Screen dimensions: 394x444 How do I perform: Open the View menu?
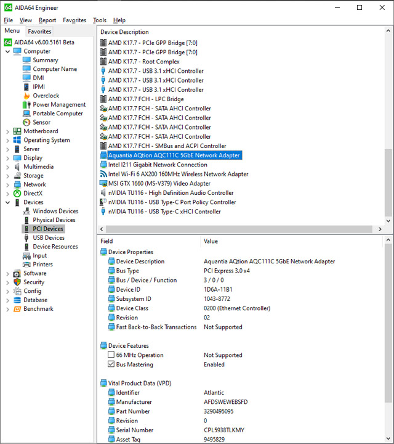pyautogui.click(x=25, y=20)
